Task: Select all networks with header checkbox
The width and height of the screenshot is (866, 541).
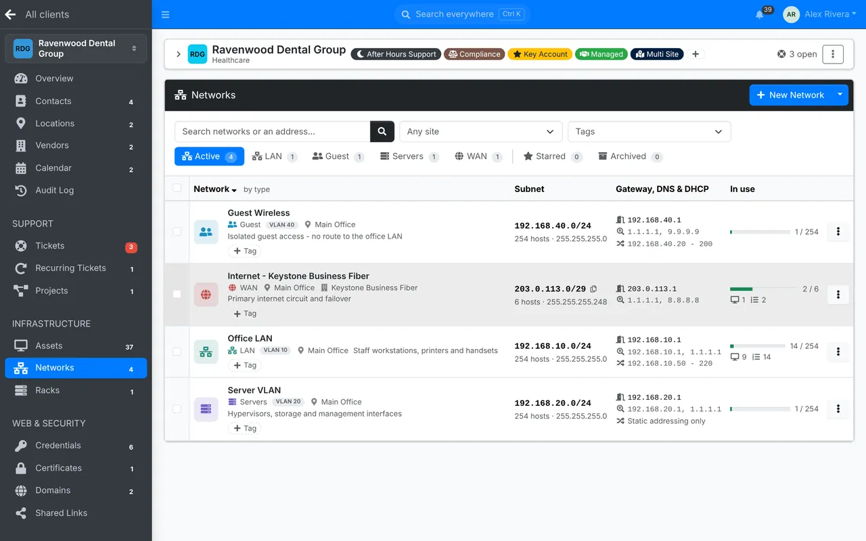Action: pyautogui.click(x=177, y=188)
